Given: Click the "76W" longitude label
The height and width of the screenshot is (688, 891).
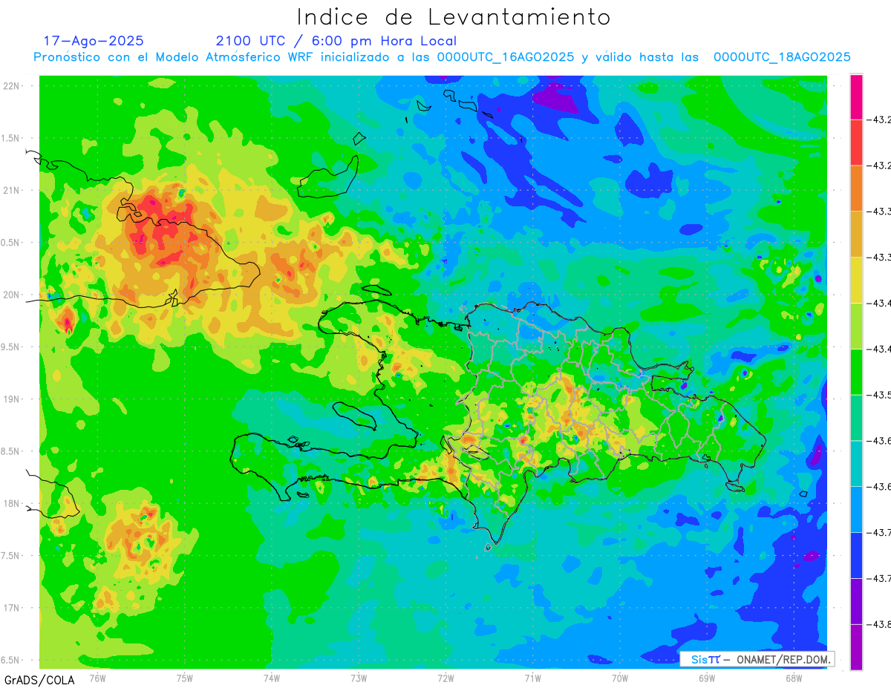Looking at the screenshot, I should 97,678.
